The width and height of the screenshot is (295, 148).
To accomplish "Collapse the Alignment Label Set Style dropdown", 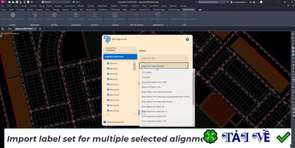I will [x=164, y=66].
